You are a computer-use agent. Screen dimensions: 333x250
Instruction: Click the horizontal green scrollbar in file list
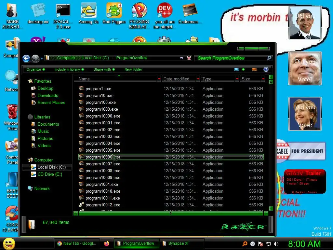(170, 214)
